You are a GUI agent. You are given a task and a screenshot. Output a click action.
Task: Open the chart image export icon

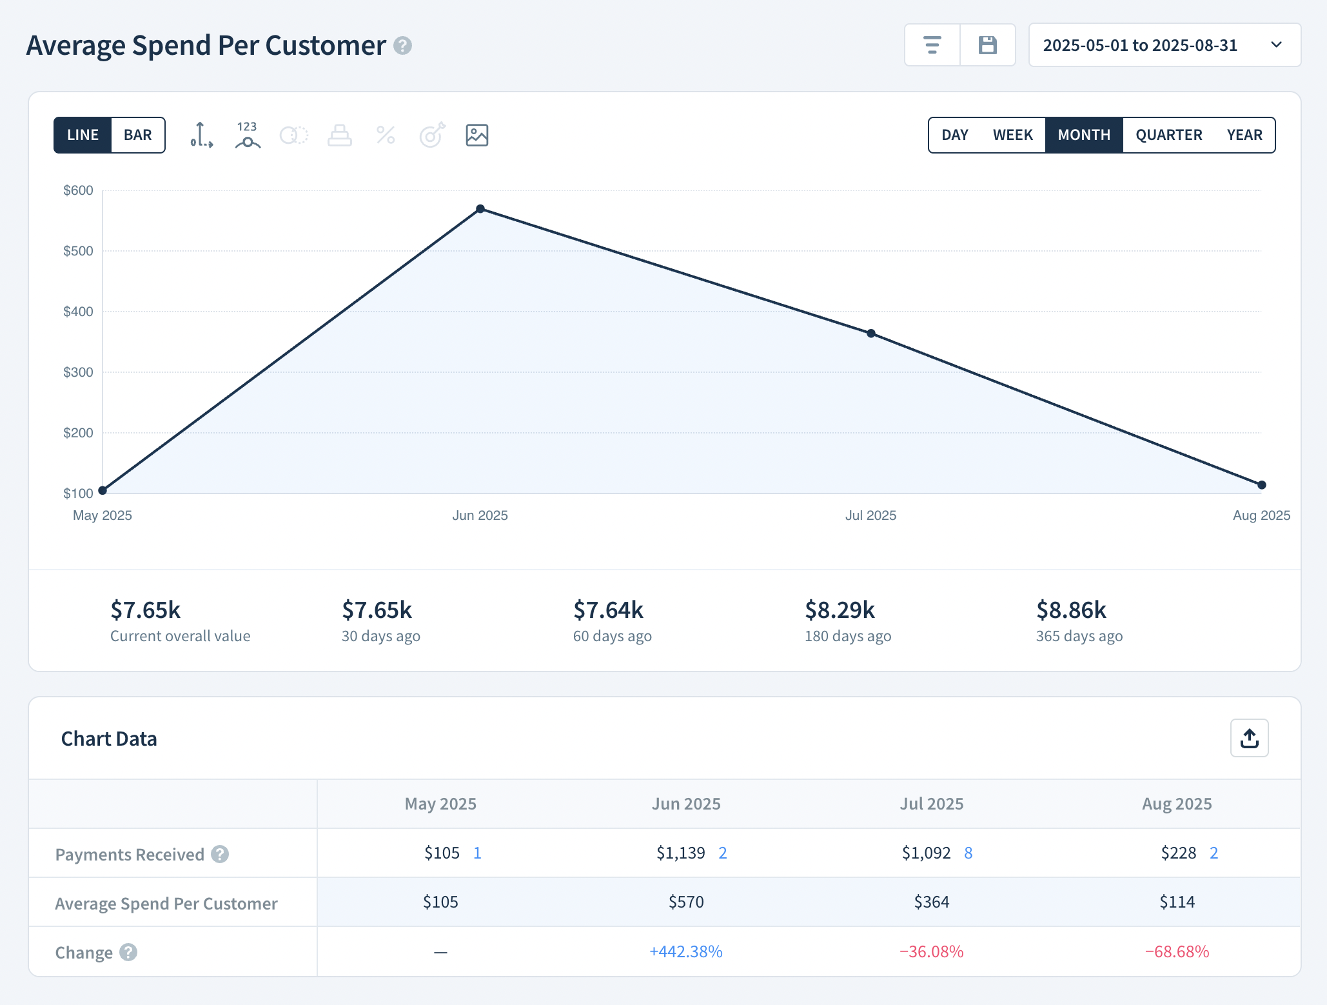coord(477,135)
